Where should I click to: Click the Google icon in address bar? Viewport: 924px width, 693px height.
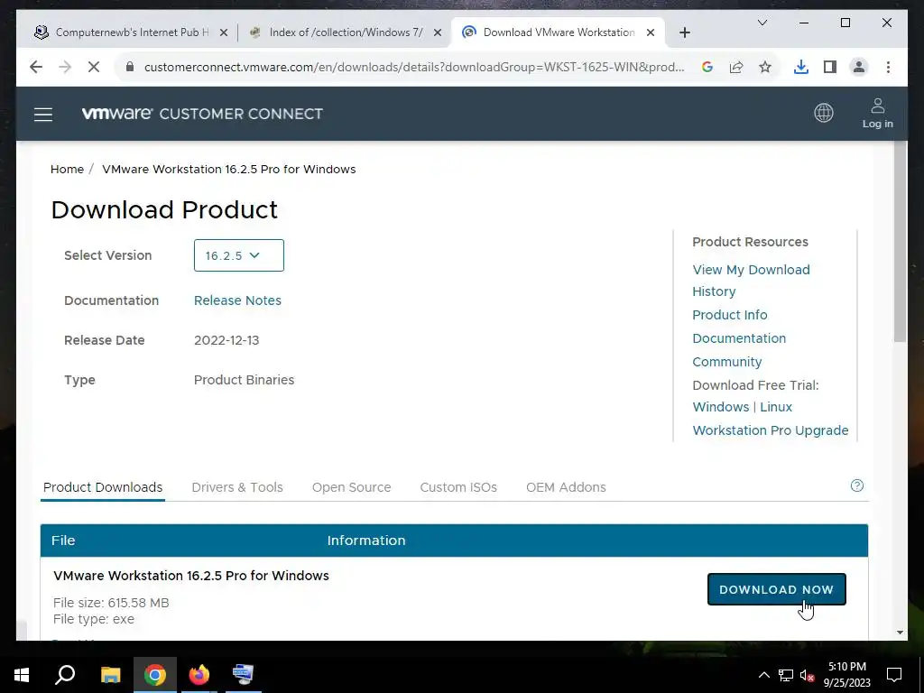click(x=707, y=67)
